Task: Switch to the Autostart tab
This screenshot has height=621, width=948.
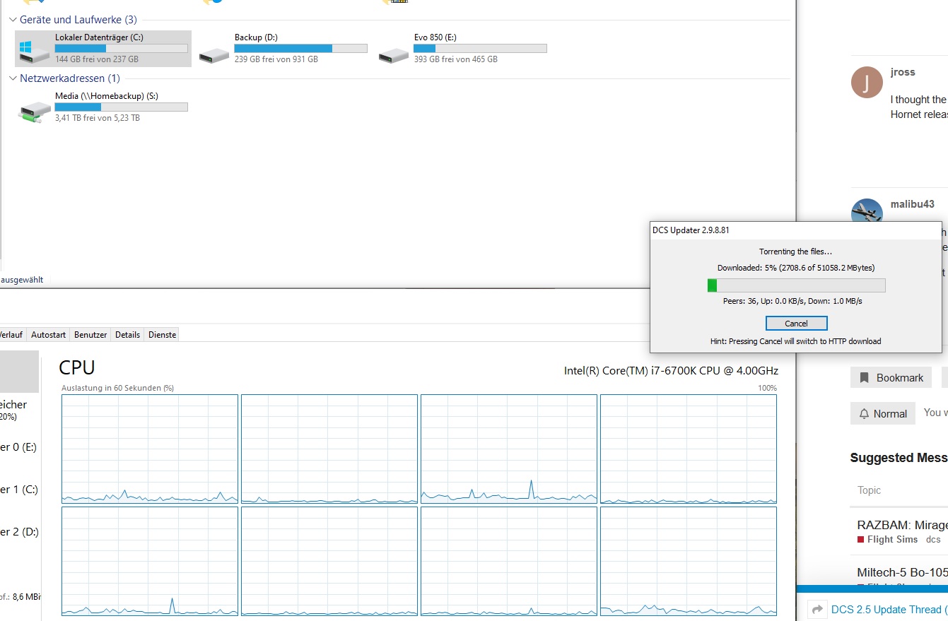Action: (x=48, y=334)
